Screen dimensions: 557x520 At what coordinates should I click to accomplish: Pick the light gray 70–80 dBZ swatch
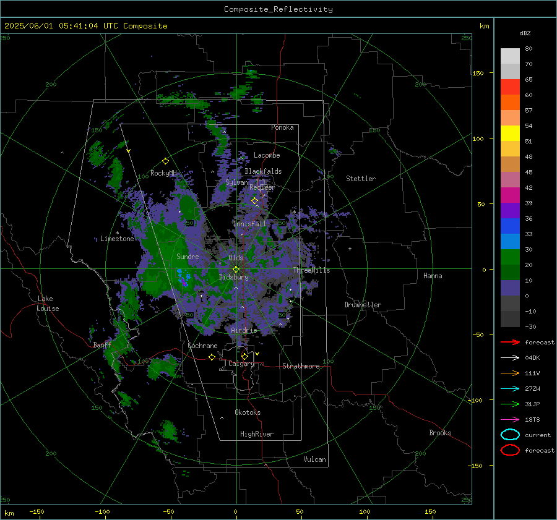(510, 56)
